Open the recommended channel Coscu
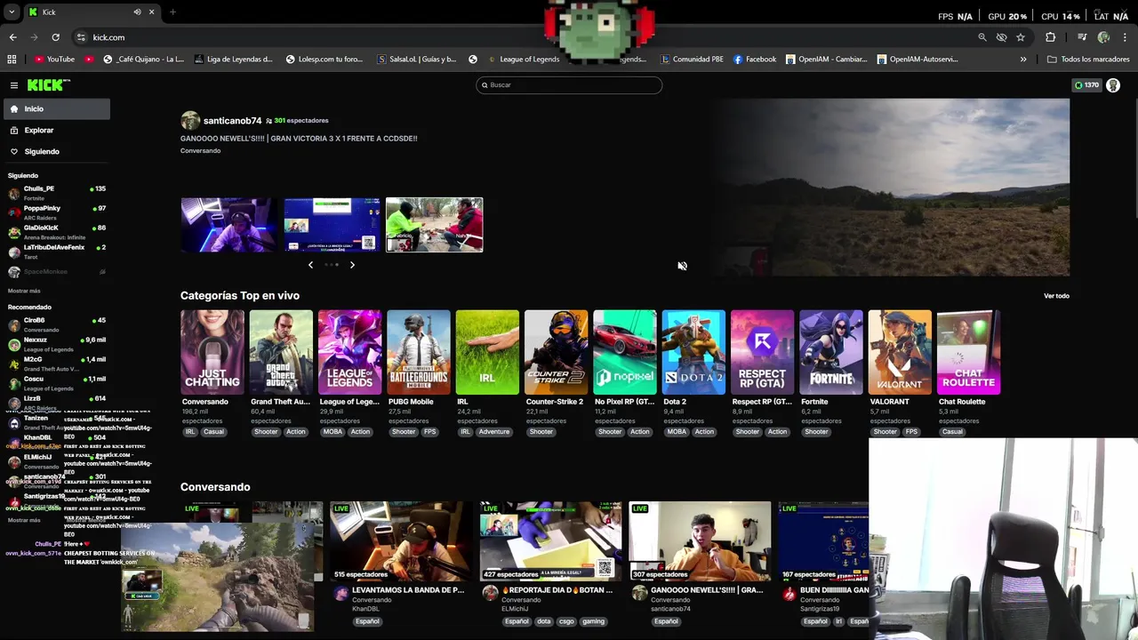The width and height of the screenshot is (1138, 640). (55, 383)
